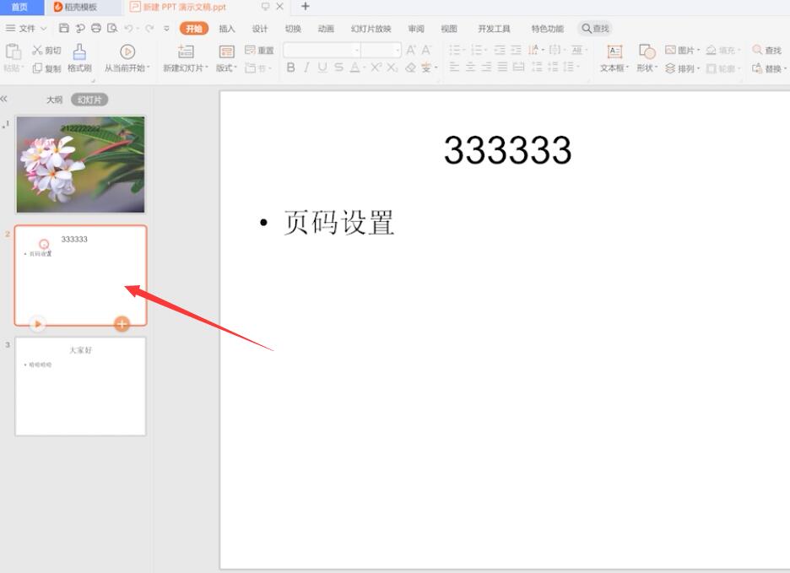Open the font color dropdown arrow
790x573 pixels.
(x=364, y=68)
